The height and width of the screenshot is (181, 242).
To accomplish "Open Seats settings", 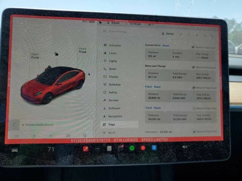I will [110, 69].
